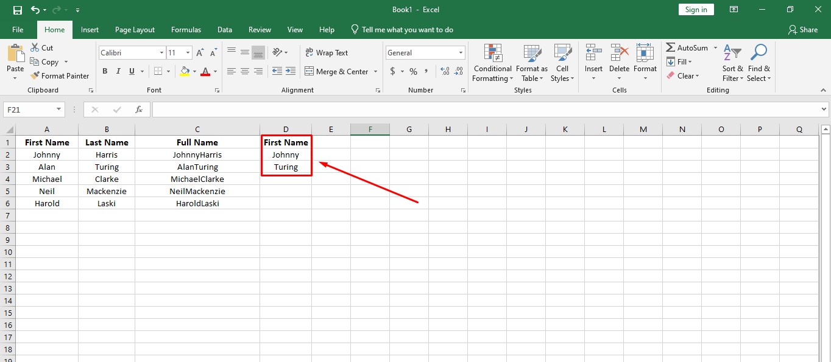The height and width of the screenshot is (362, 831).
Task: Switch to the Formulas ribbon tab
Action: pos(186,29)
